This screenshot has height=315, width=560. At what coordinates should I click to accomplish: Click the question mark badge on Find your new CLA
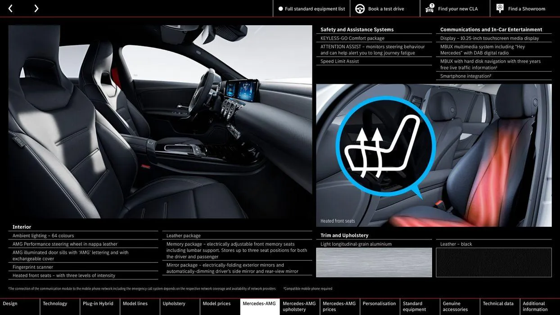coord(432,6)
